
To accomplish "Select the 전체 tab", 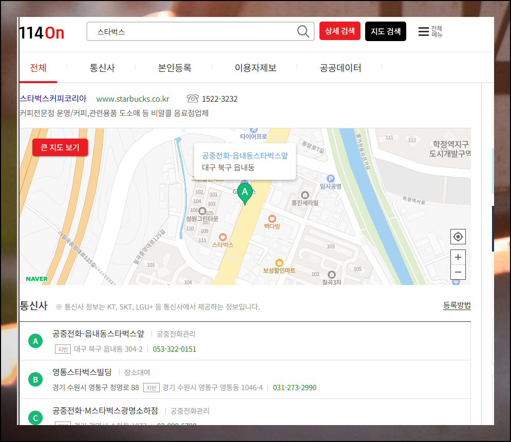I will click(38, 68).
